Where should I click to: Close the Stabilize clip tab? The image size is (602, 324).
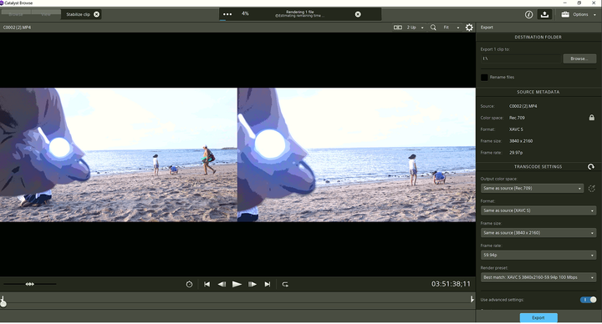pyautogui.click(x=97, y=14)
